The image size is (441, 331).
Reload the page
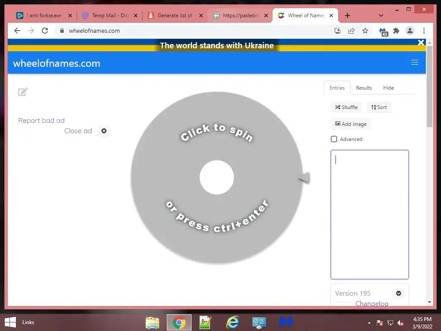(x=45, y=31)
